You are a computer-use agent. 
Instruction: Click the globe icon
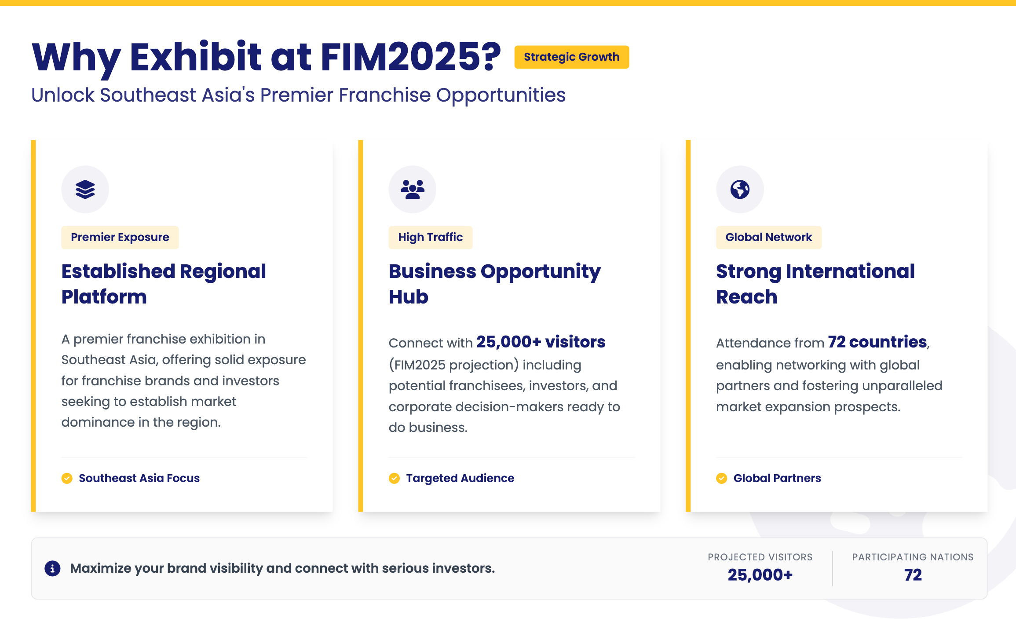[740, 190]
